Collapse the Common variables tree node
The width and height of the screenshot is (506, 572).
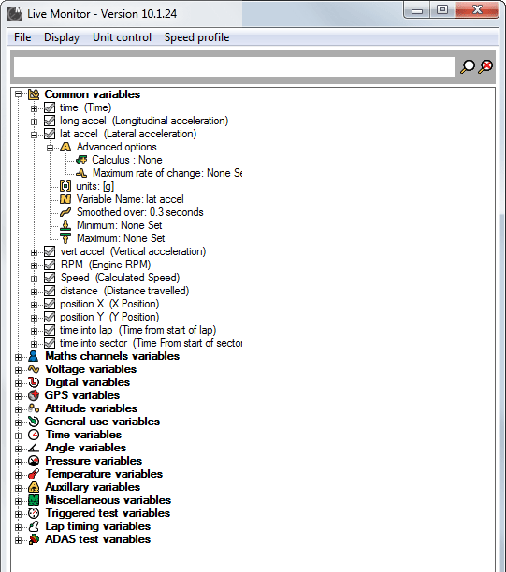point(18,94)
